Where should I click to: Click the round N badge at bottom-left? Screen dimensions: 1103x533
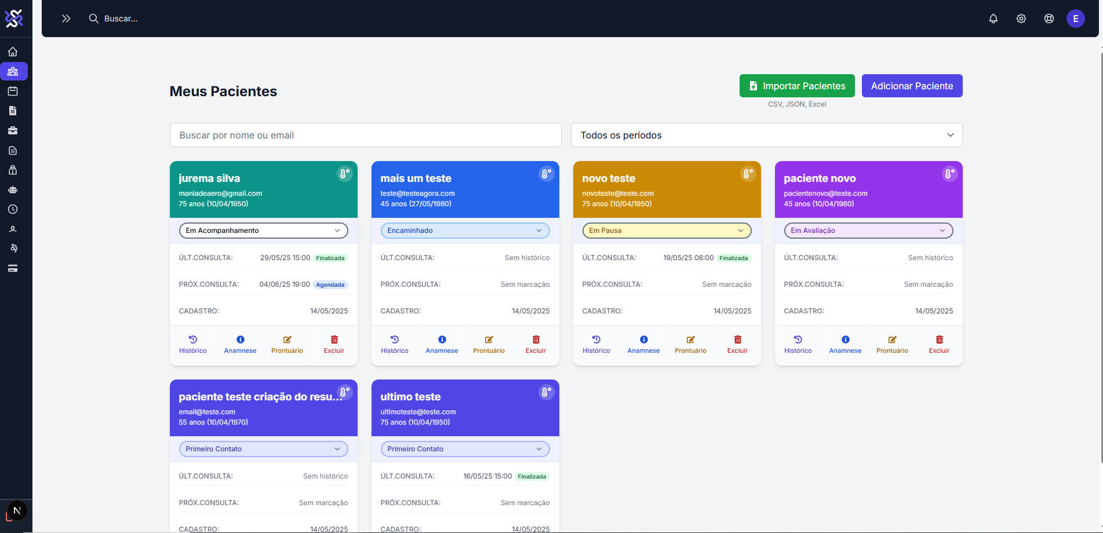(17, 511)
